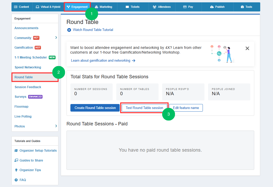Click the Pay credit card icon
This screenshot has height=187, width=273.
tap(185, 7)
